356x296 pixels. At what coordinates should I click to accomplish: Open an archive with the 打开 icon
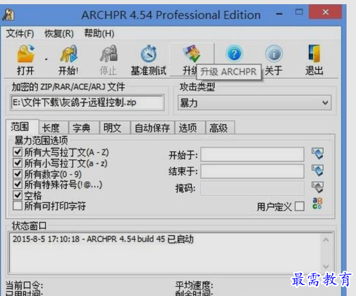(25, 54)
